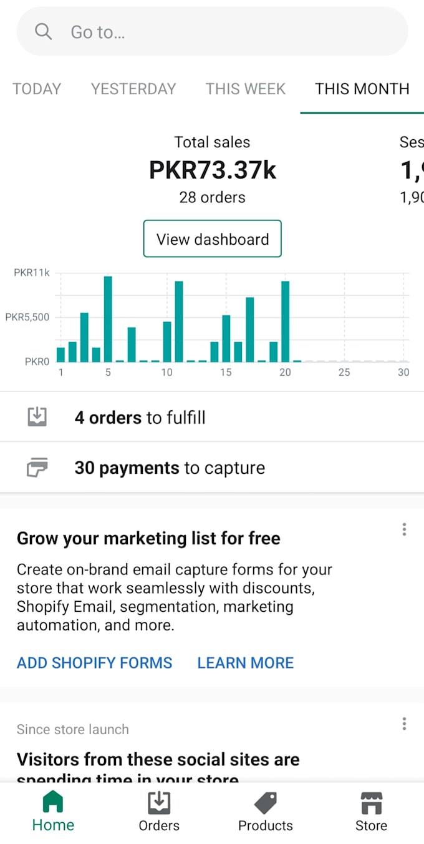The width and height of the screenshot is (424, 844).
Task: Click the payments-to-capture card icon
Action: point(37,467)
